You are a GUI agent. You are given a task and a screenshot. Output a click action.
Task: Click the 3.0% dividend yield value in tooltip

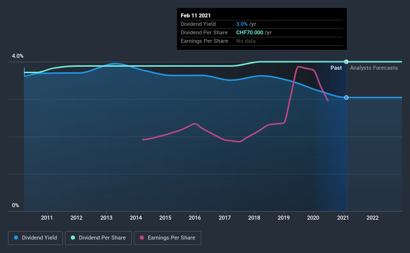pos(242,24)
